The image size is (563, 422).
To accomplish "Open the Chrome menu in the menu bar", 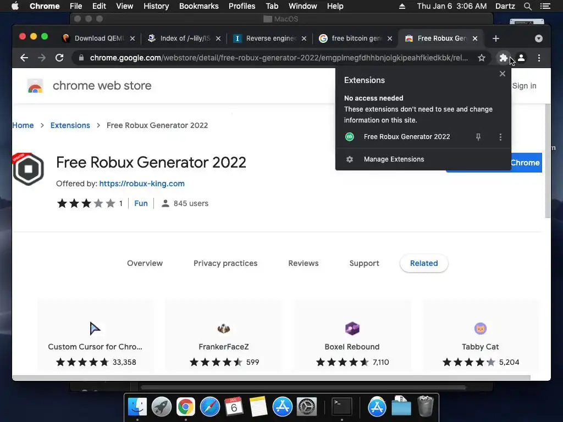I will tap(45, 6).
